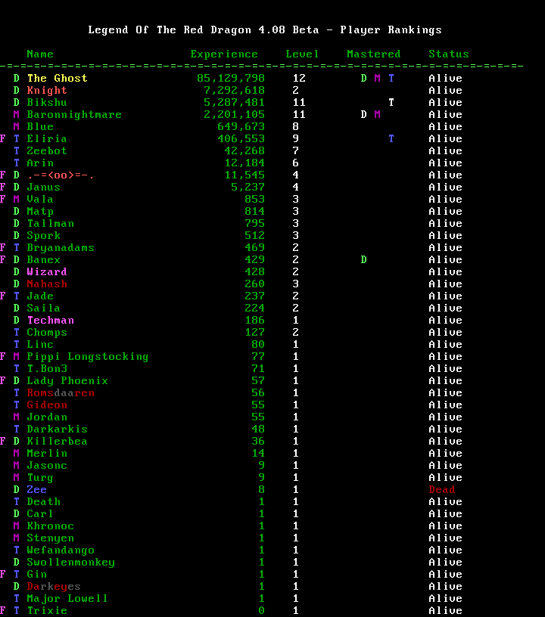This screenshot has height=617, width=545.
Task: Click experience value 5,287,481
Action: coord(235,103)
